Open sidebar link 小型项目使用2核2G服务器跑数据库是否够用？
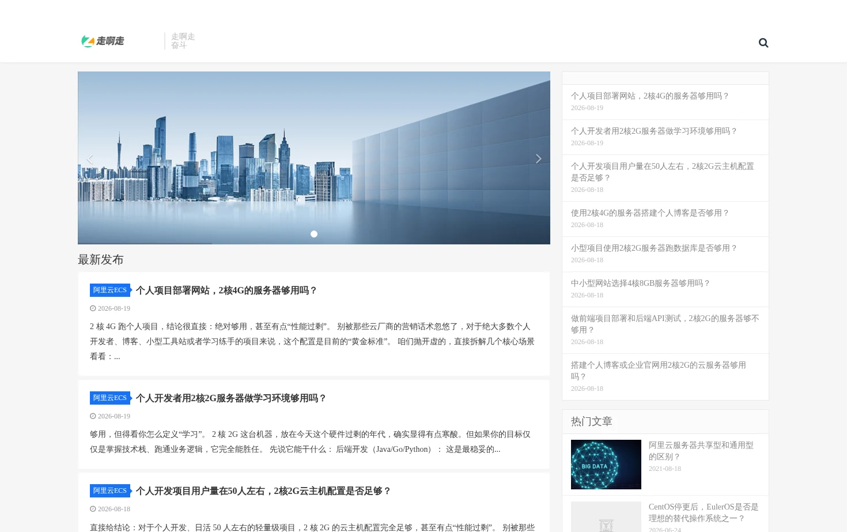 655,248
